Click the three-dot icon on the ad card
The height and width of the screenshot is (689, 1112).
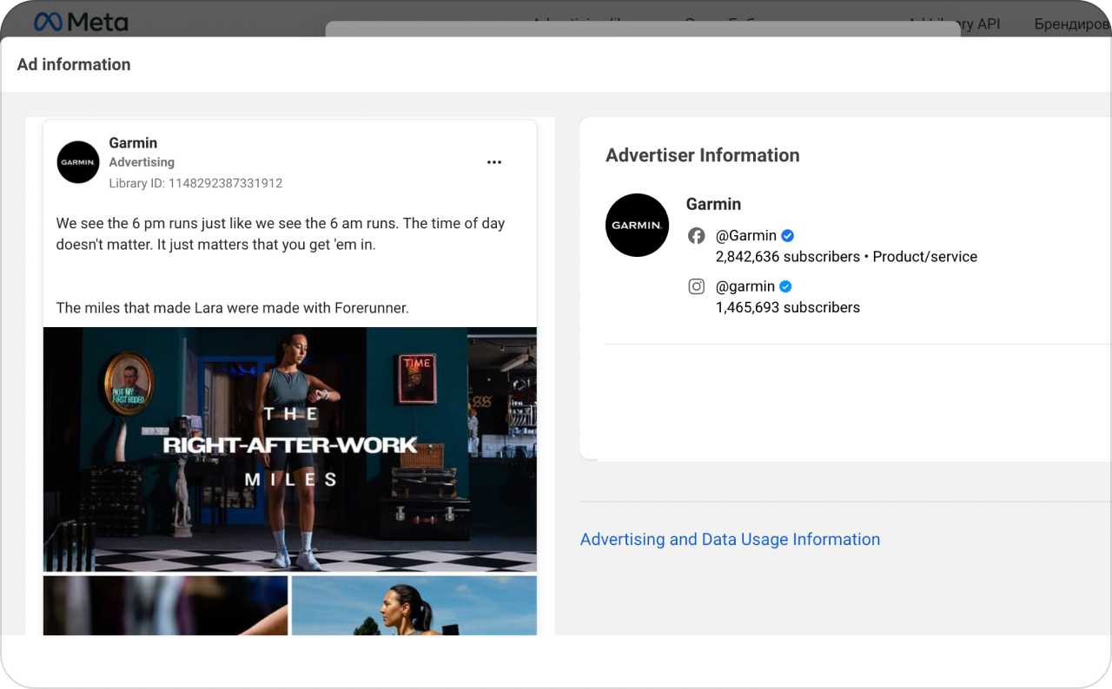493,162
